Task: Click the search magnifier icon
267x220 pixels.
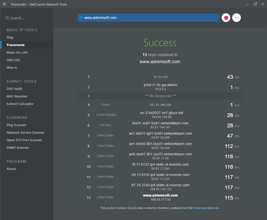Action: click(x=7, y=18)
